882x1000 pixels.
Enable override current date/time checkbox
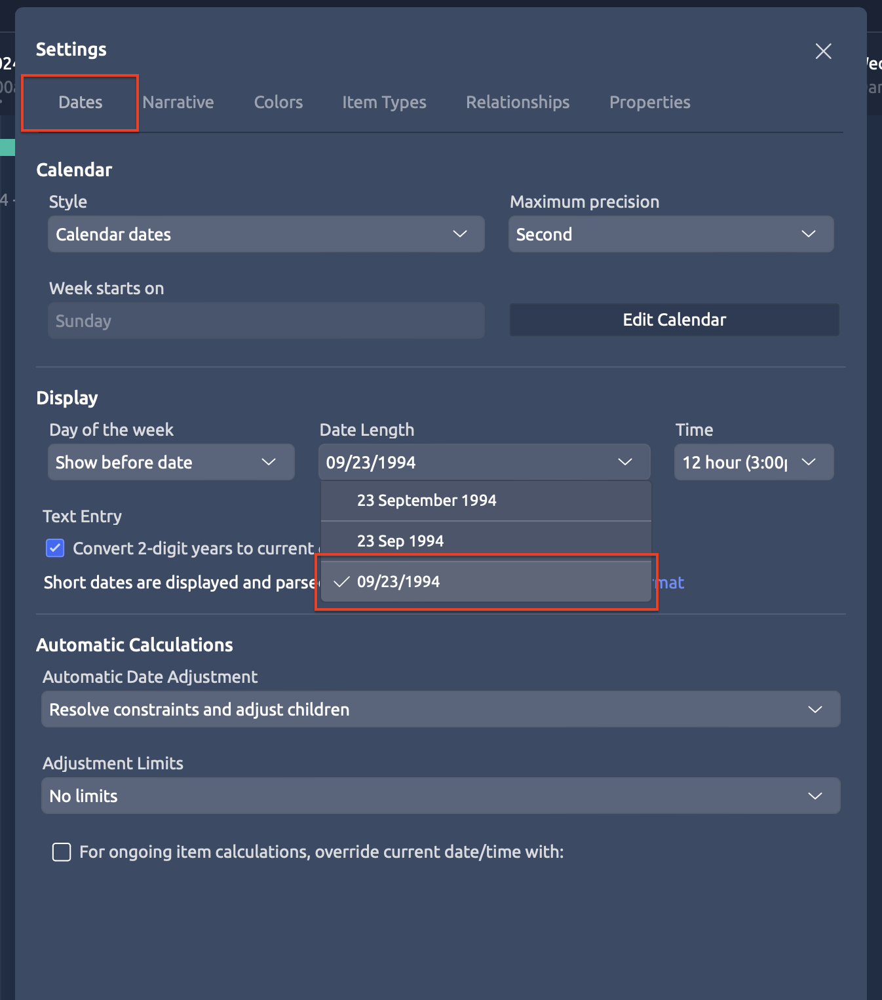(x=62, y=852)
